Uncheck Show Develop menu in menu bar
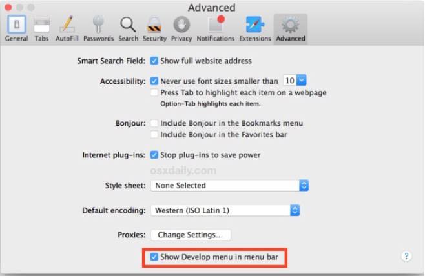The image size is (425, 278). tap(154, 257)
